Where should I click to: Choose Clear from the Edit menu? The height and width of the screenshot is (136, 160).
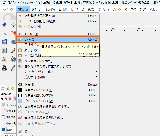[x=58, y=84]
